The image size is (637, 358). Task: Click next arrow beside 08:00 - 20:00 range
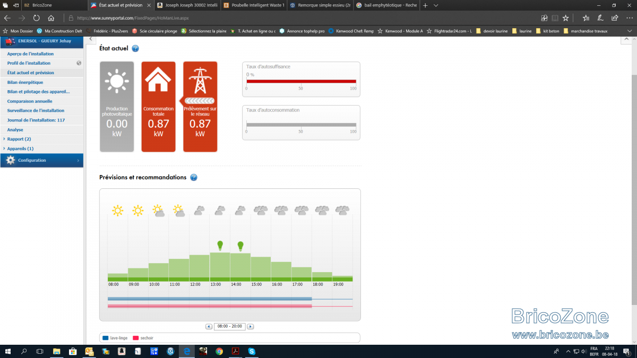(x=250, y=327)
